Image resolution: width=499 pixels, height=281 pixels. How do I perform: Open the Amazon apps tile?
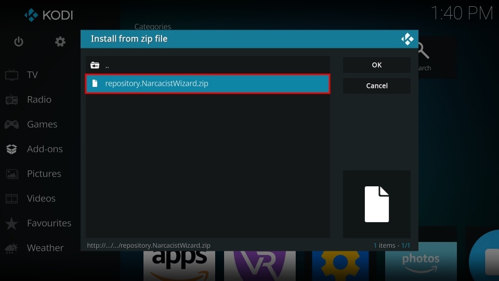click(179, 266)
